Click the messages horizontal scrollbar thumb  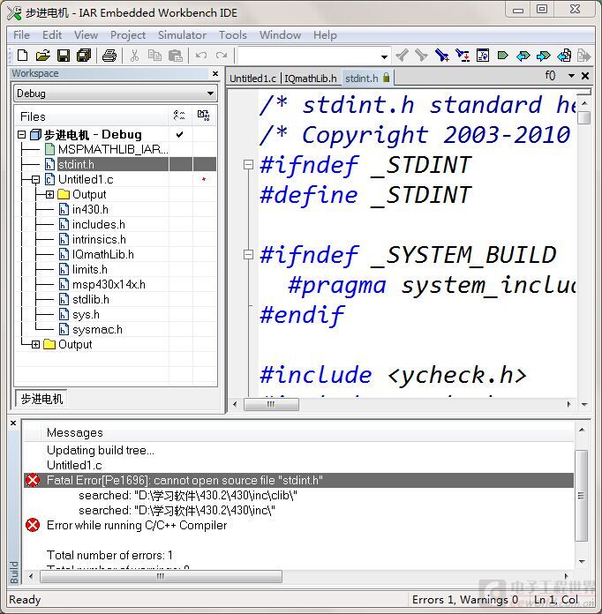pos(161,576)
